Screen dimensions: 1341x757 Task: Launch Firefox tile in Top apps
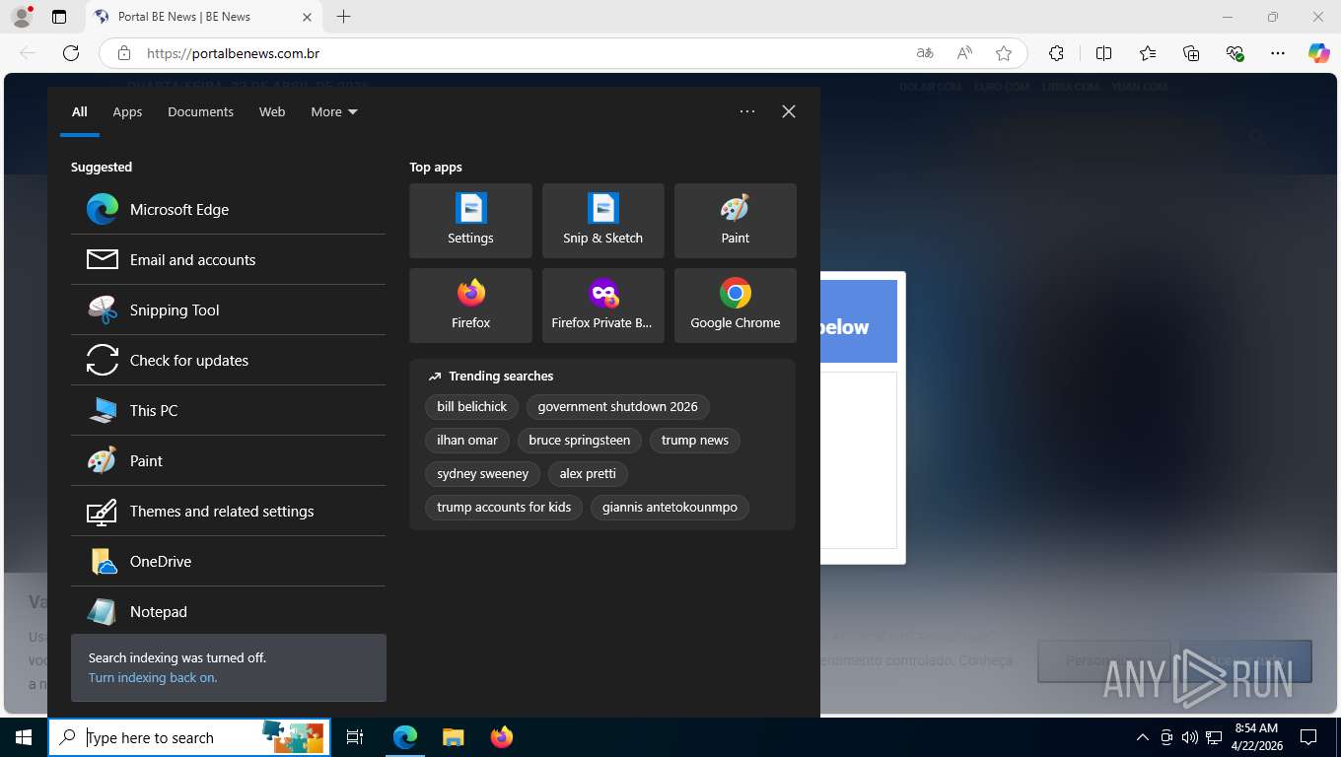[470, 306]
